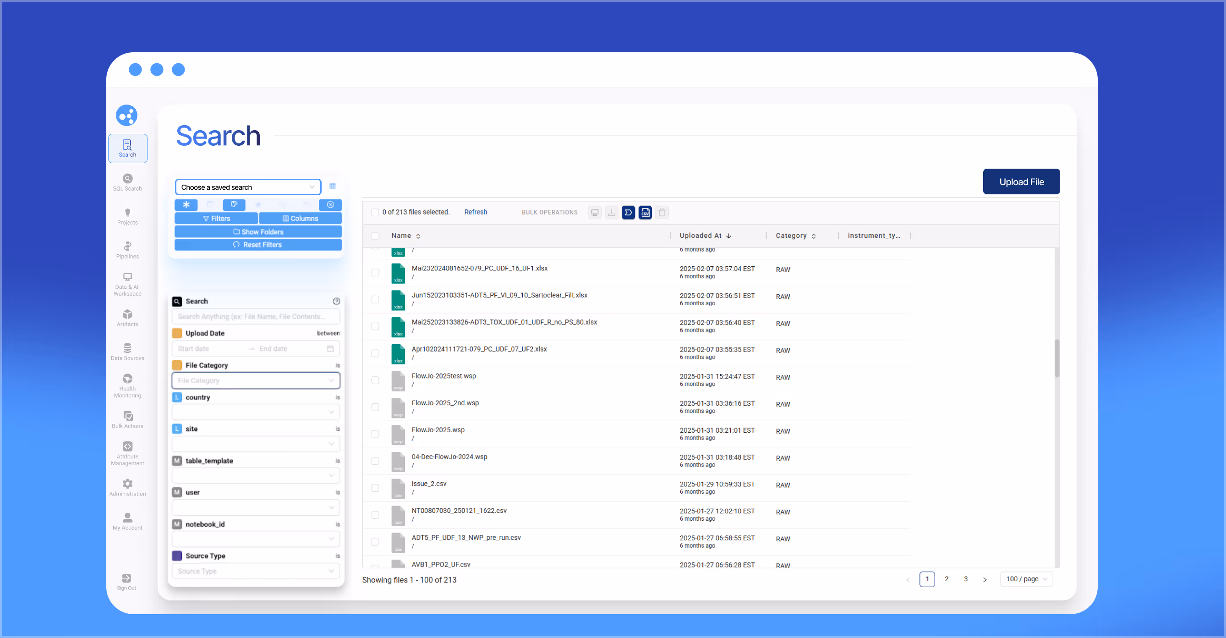Viewport: 1226px width, 638px height.
Task: Select checkbox for Mai232024081652-079_PC_UDF_16_UF1.xlsx
Action: [x=375, y=272]
